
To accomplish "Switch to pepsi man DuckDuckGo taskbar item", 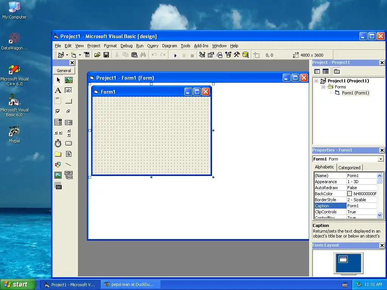I will pyautogui.click(x=130, y=285).
